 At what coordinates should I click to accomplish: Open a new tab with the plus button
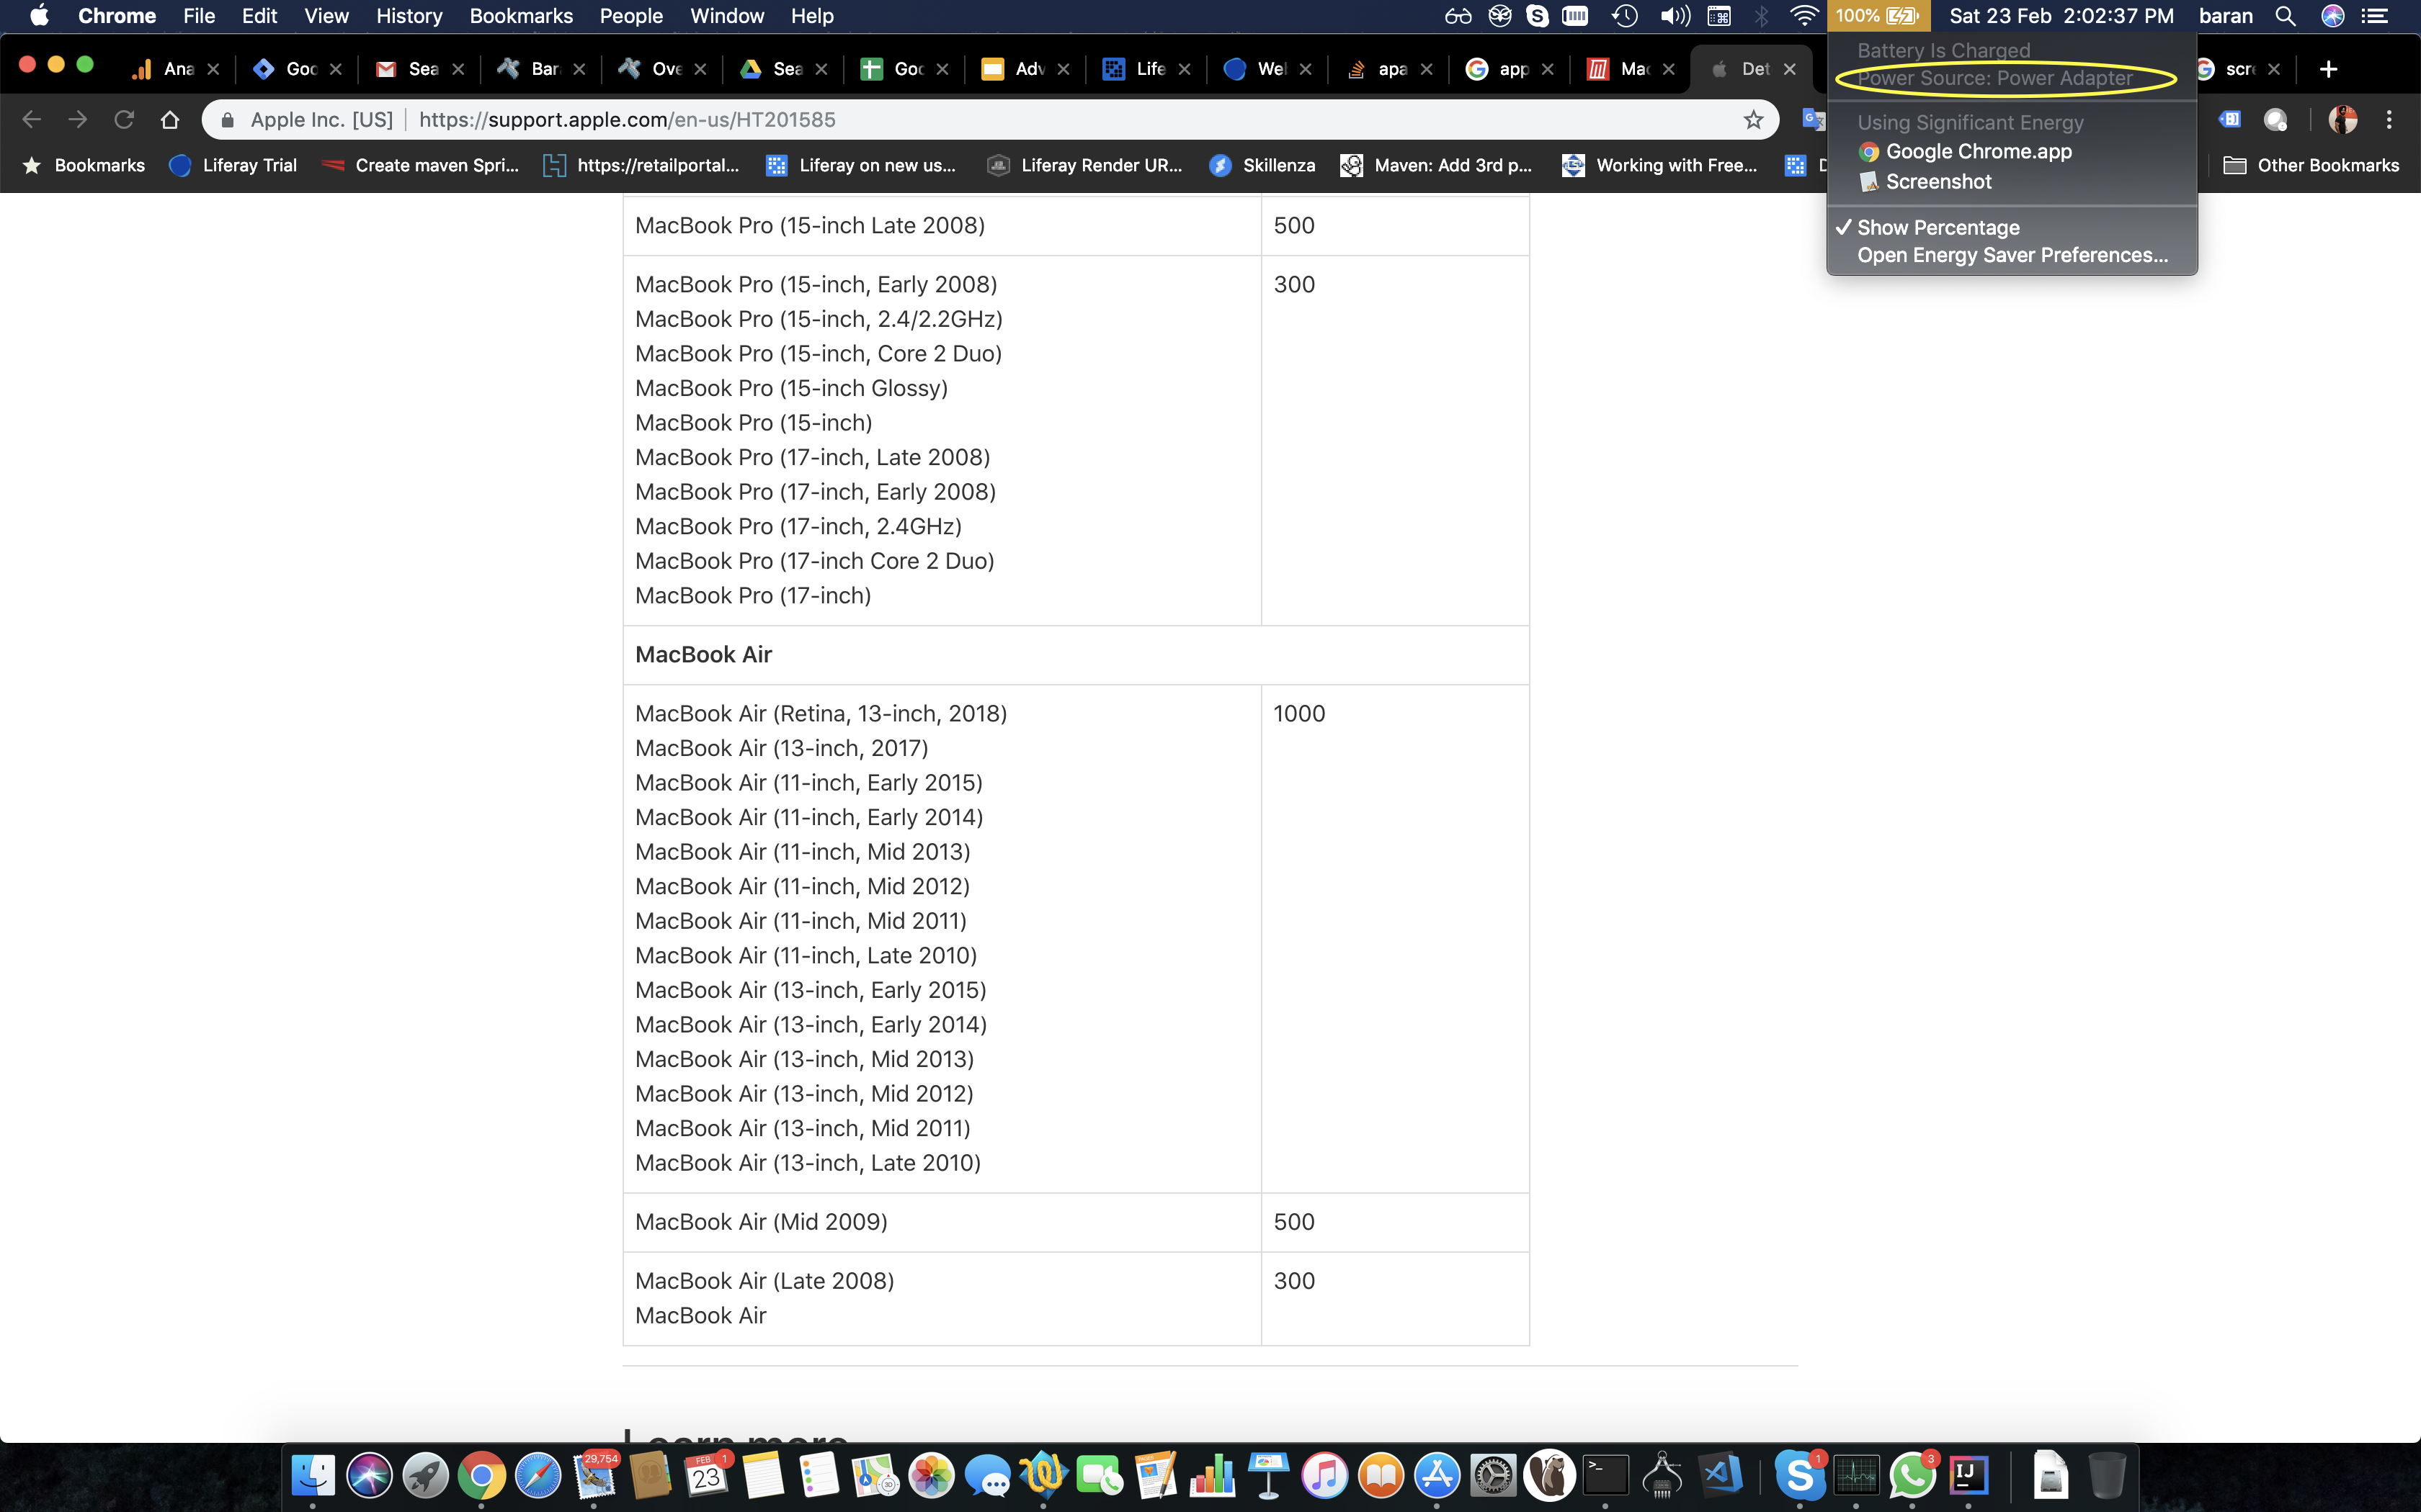click(x=2328, y=69)
